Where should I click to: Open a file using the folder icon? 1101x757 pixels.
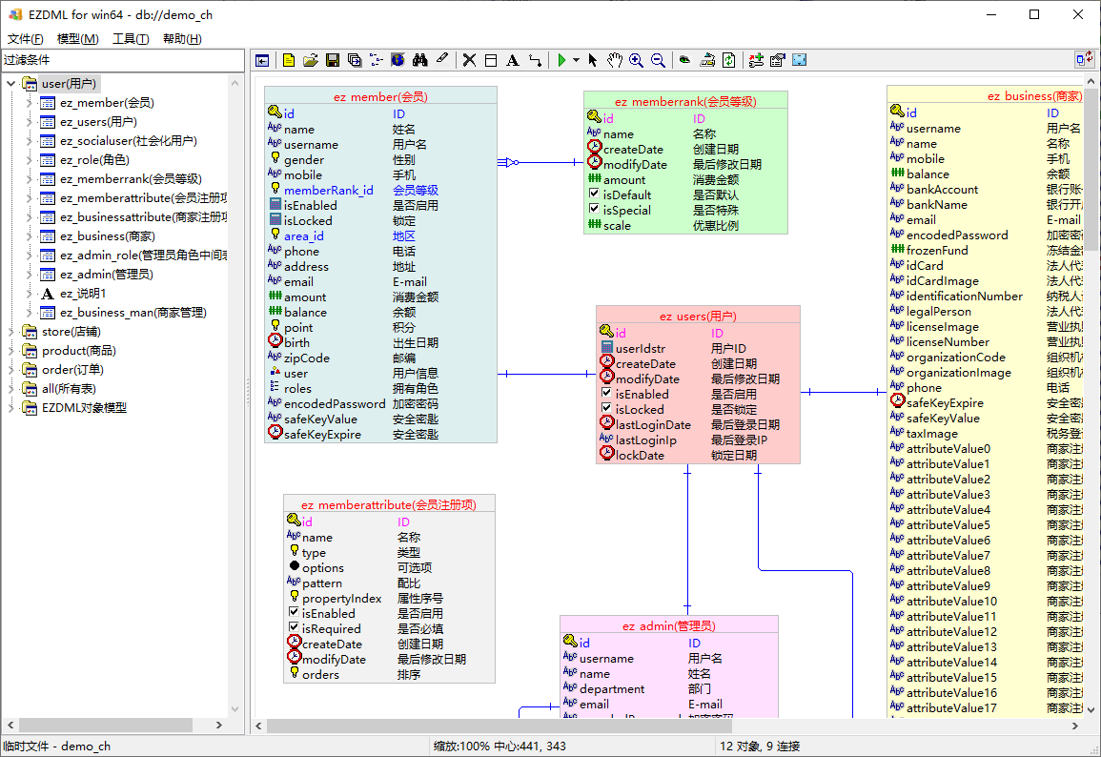point(311,60)
